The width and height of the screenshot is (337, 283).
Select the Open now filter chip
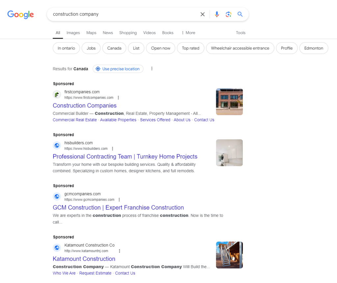point(160,48)
